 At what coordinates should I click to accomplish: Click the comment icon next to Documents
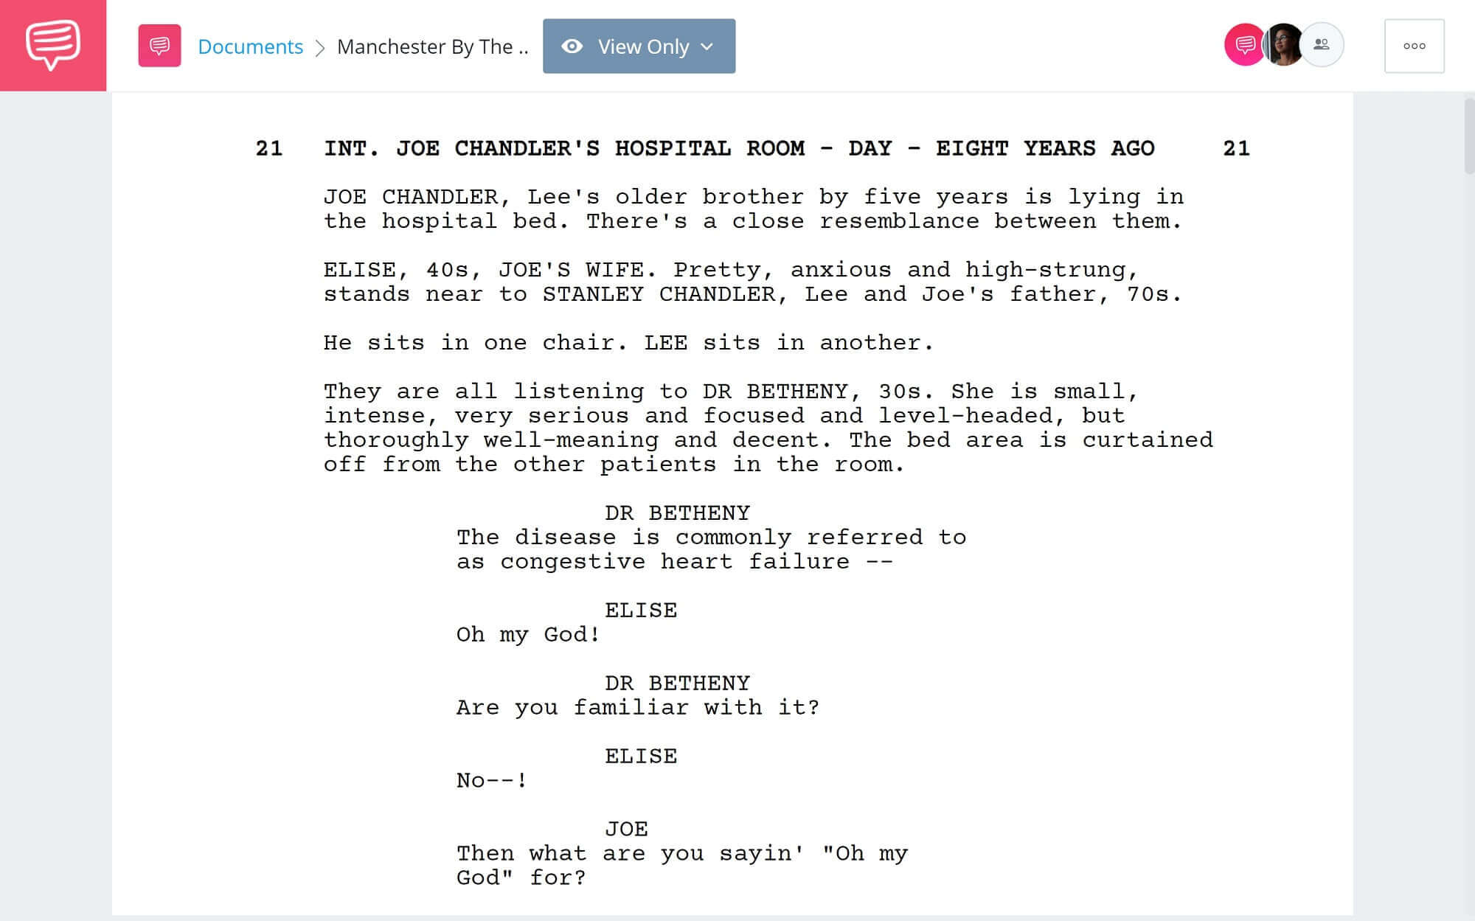[158, 44]
